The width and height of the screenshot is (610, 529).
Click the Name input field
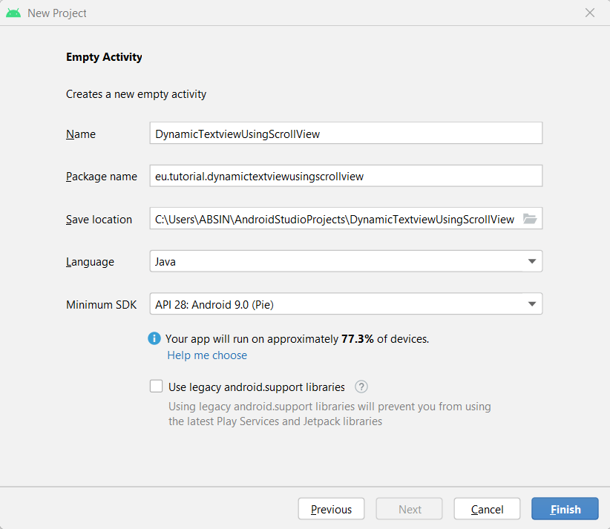pyautogui.click(x=346, y=133)
